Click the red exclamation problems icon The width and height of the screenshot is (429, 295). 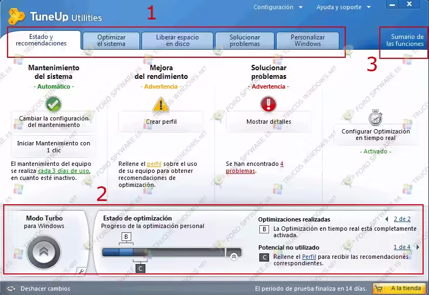point(269,104)
